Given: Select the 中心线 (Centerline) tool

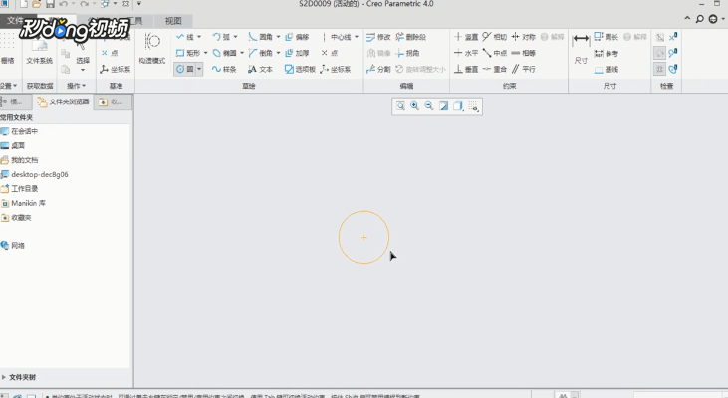Looking at the screenshot, I should pos(337,37).
